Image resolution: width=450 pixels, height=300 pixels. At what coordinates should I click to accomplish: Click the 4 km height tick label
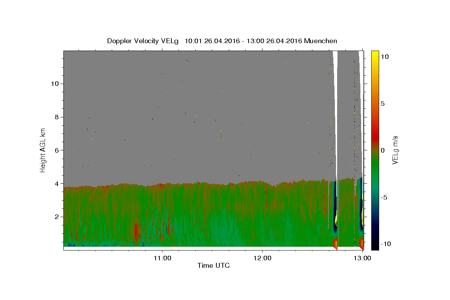pos(57,184)
